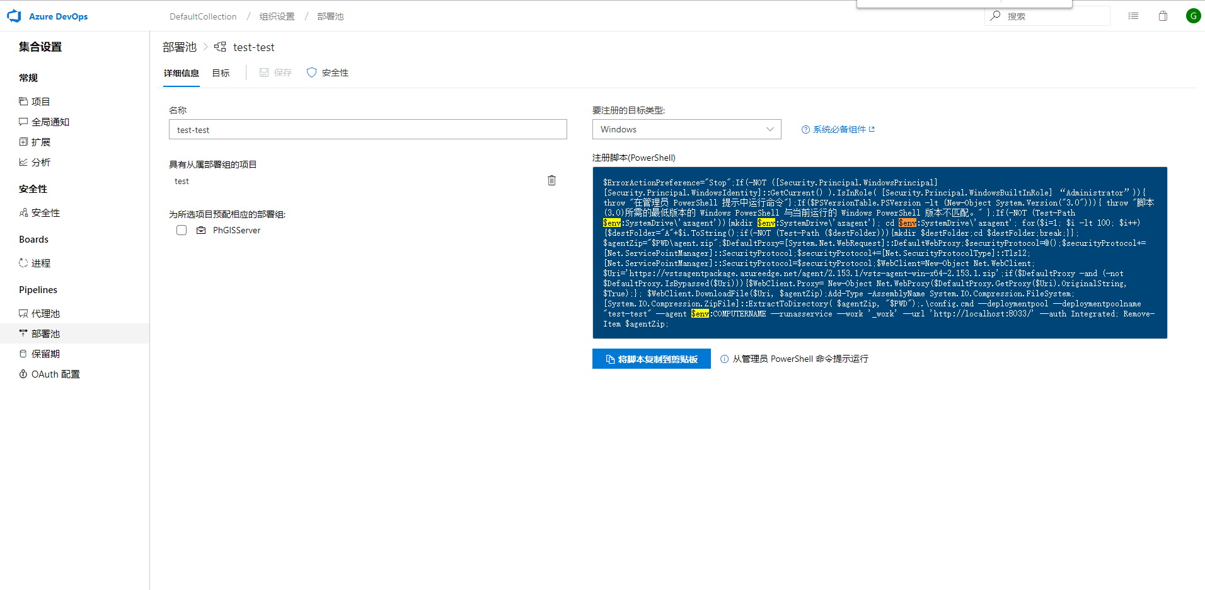Go to 全局通知 in sidebar
The width and height of the screenshot is (1205, 590).
pos(50,122)
